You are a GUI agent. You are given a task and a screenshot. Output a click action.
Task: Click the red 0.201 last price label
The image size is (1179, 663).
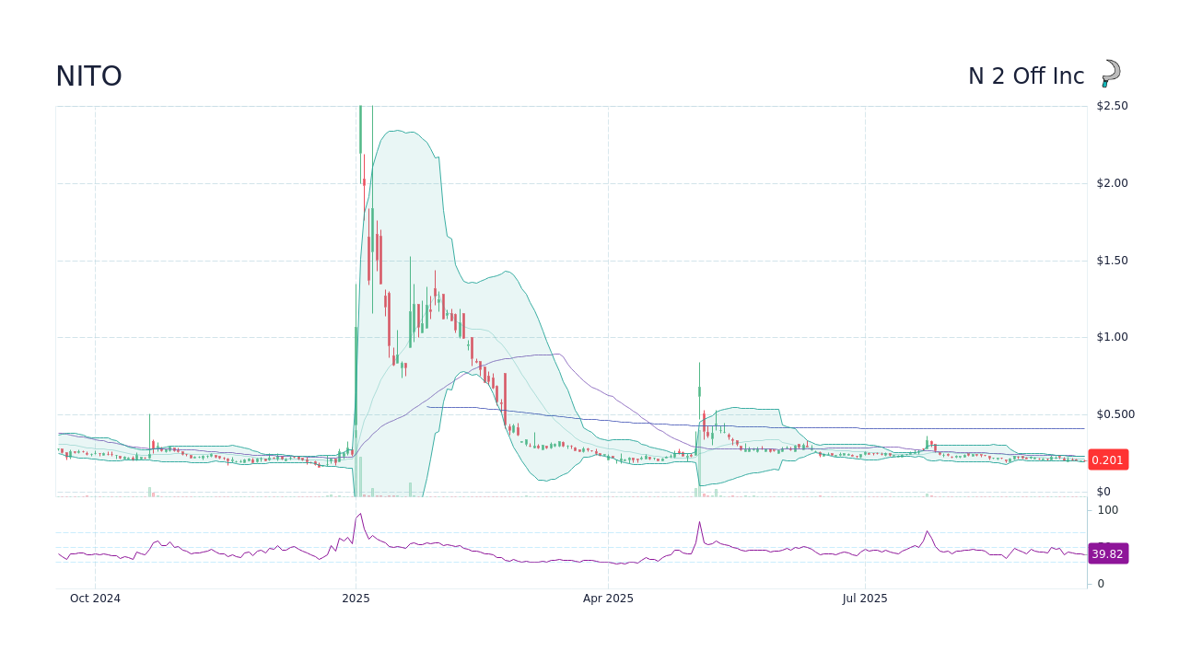click(x=1108, y=459)
